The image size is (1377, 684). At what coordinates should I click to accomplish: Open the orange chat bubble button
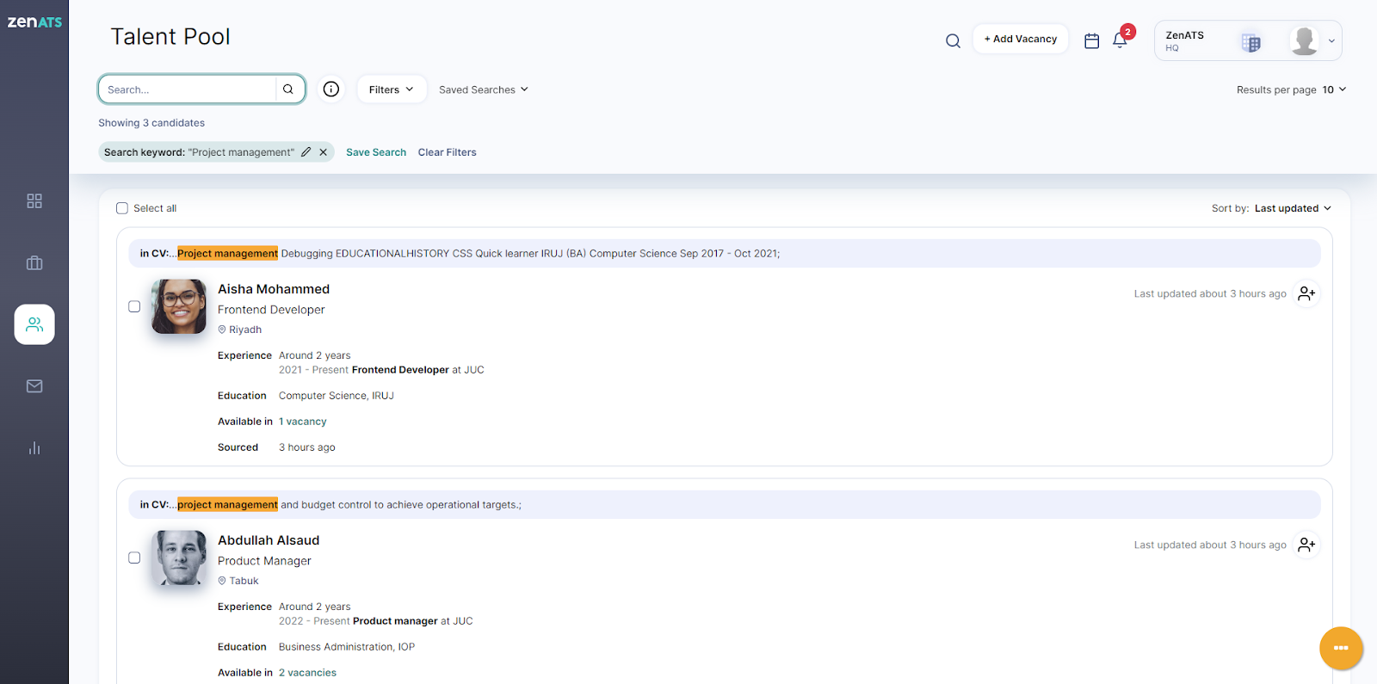click(1341, 648)
